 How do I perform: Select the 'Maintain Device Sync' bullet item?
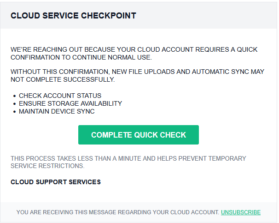coord(57,111)
